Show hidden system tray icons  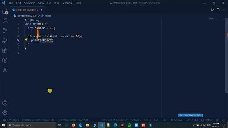(x=194, y=125)
